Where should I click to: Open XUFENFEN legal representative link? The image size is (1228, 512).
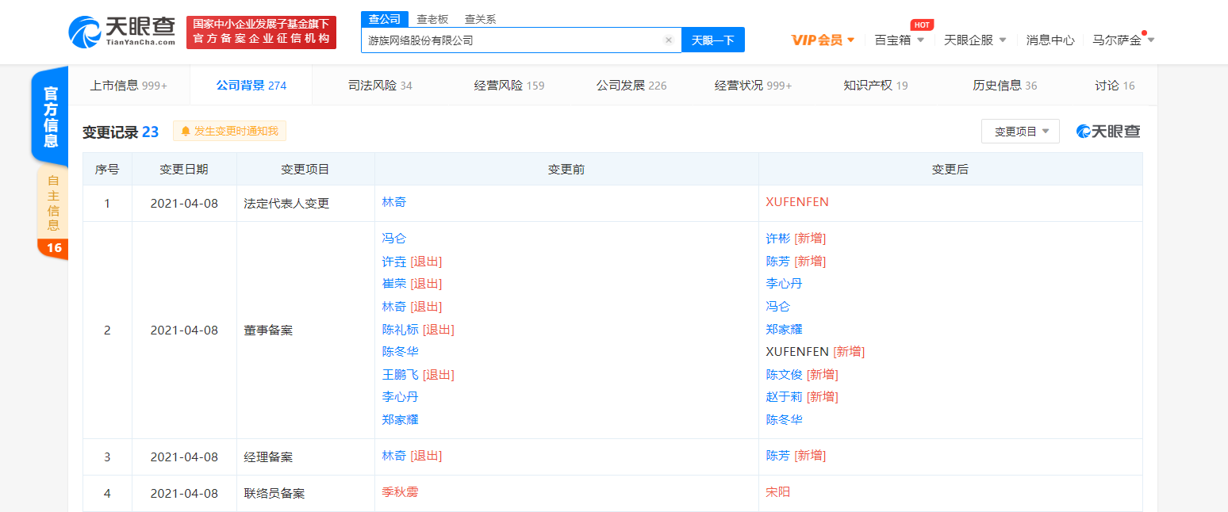(797, 202)
